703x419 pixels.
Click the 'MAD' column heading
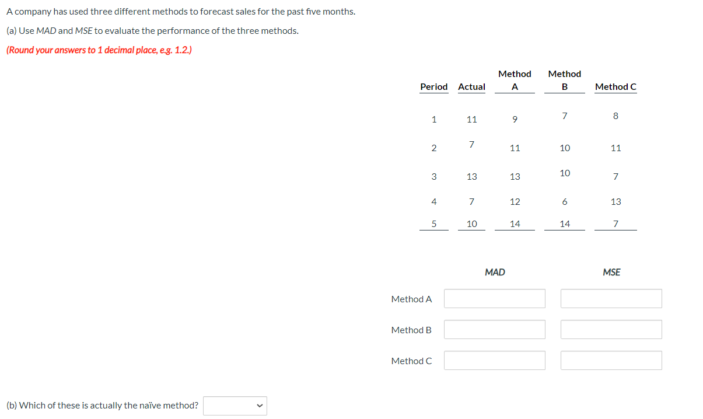495,272
